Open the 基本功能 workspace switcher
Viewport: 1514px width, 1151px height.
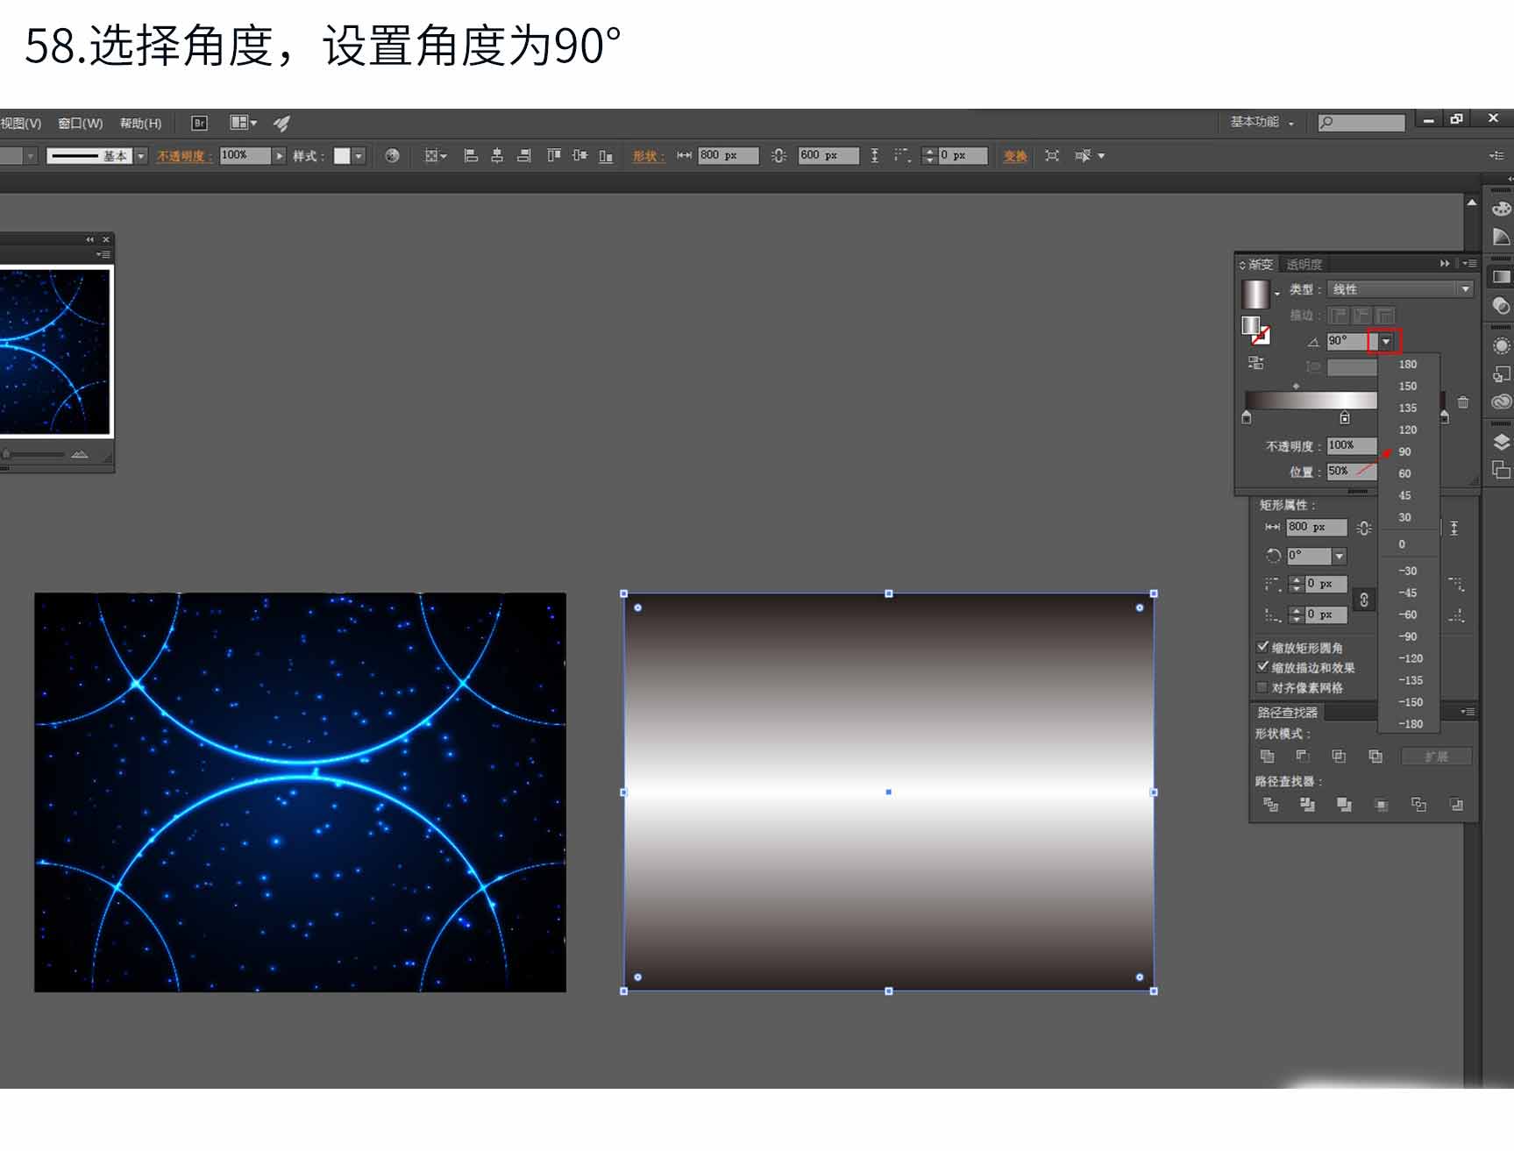[1262, 122]
